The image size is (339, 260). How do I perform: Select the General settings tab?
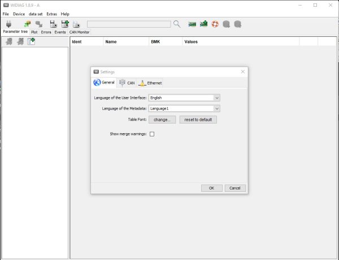tap(104, 82)
